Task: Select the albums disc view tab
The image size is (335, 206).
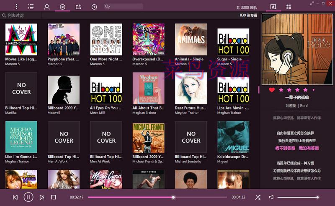Action: (x=62, y=7)
